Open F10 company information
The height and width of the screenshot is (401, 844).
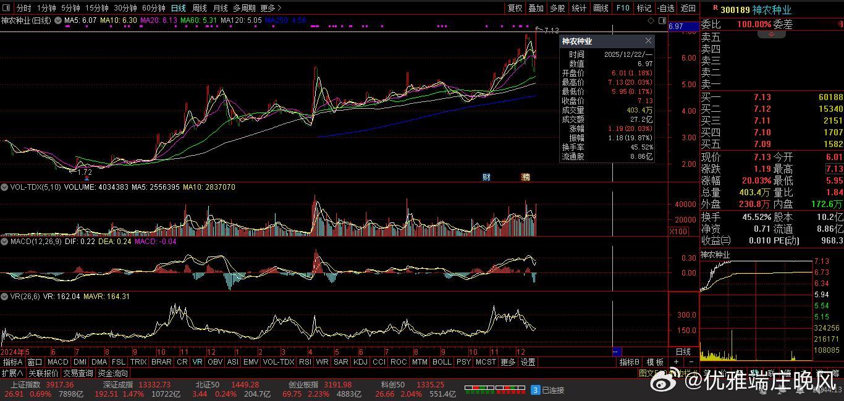coord(623,8)
